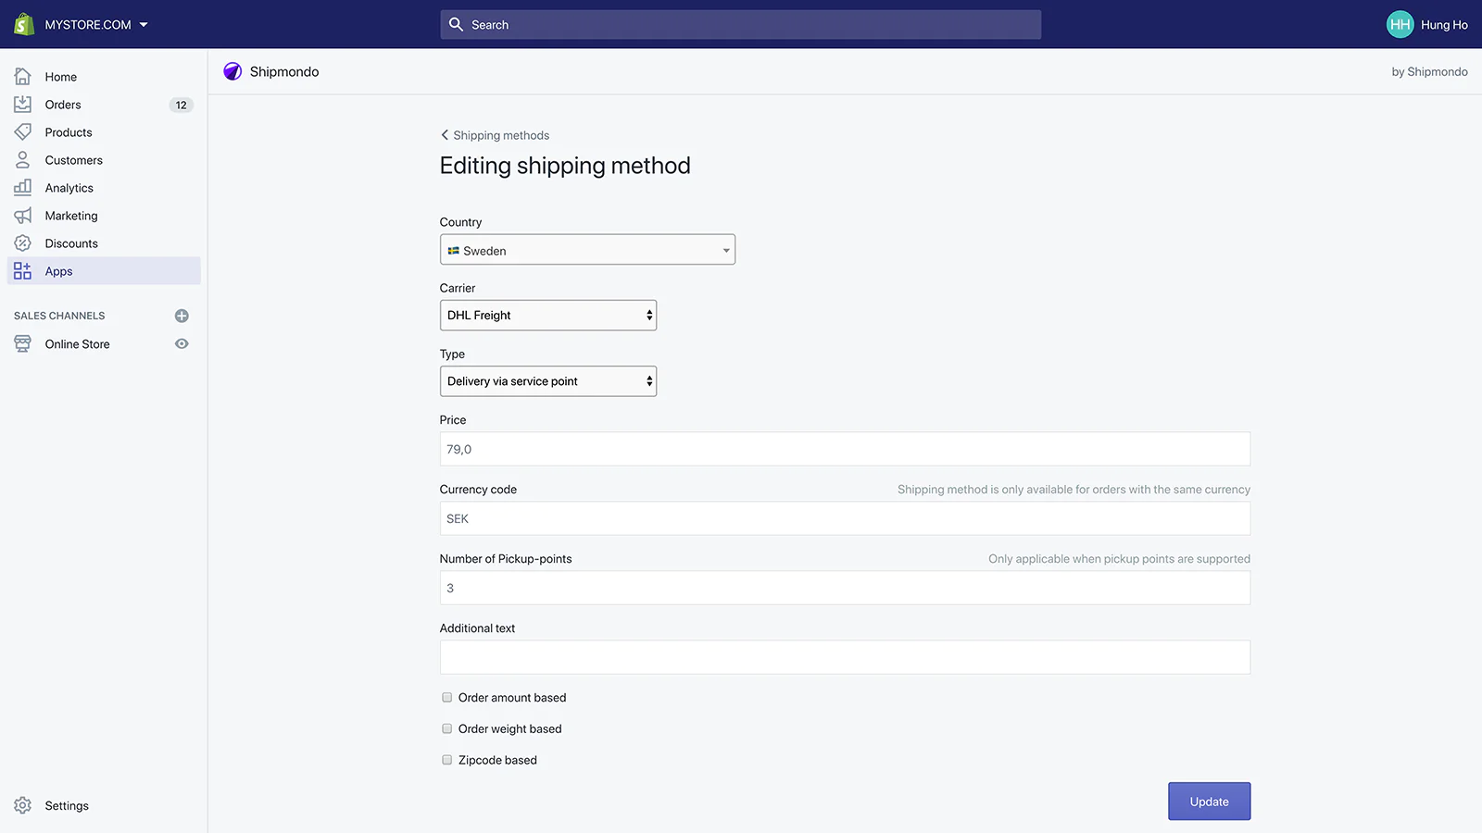Click the Update button
The image size is (1482, 833).
1209,802
